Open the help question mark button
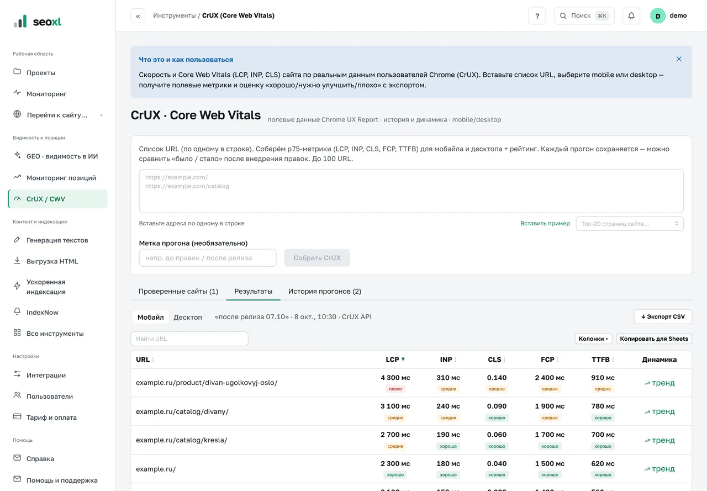 point(537,16)
